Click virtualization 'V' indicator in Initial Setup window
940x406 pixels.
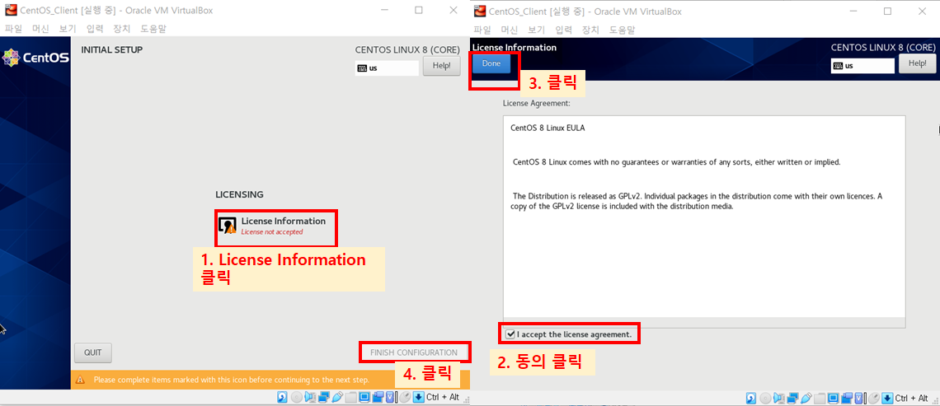pos(390,397)
